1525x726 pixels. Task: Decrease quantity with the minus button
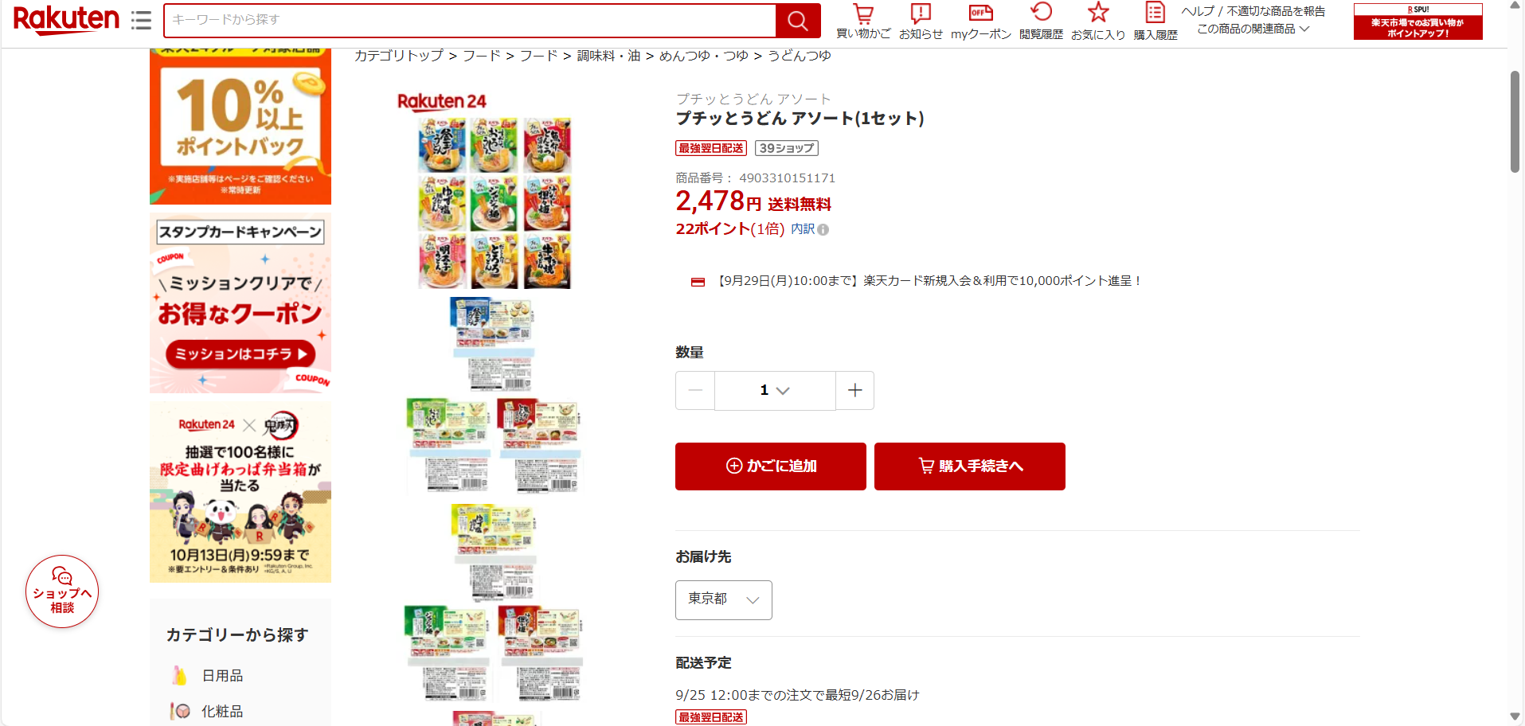695,390
